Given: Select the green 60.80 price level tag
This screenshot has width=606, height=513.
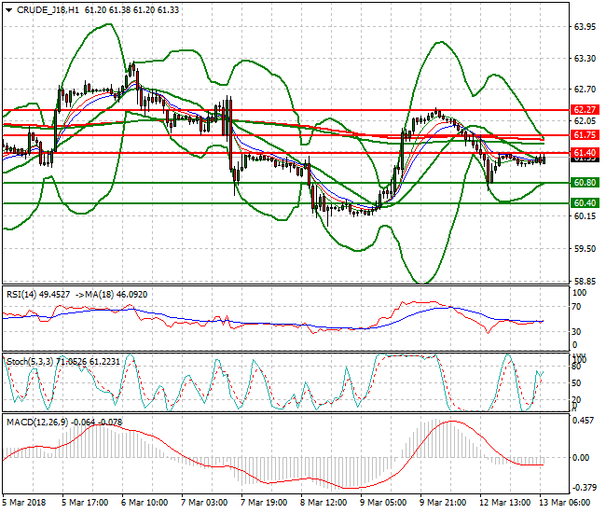Looking at the screenshot, I should [x=585, y=183].
